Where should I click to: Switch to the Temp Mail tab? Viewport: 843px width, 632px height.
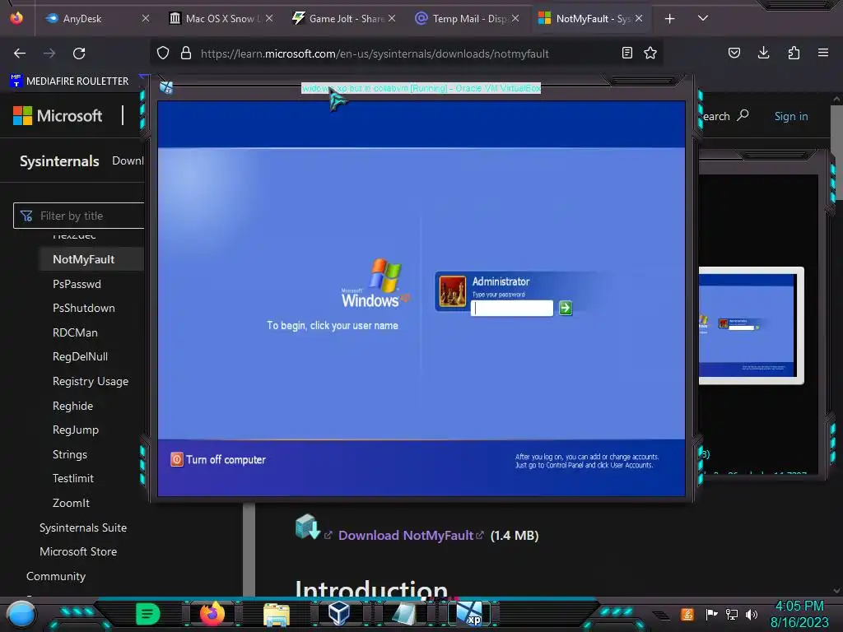(x=468, y=19)
